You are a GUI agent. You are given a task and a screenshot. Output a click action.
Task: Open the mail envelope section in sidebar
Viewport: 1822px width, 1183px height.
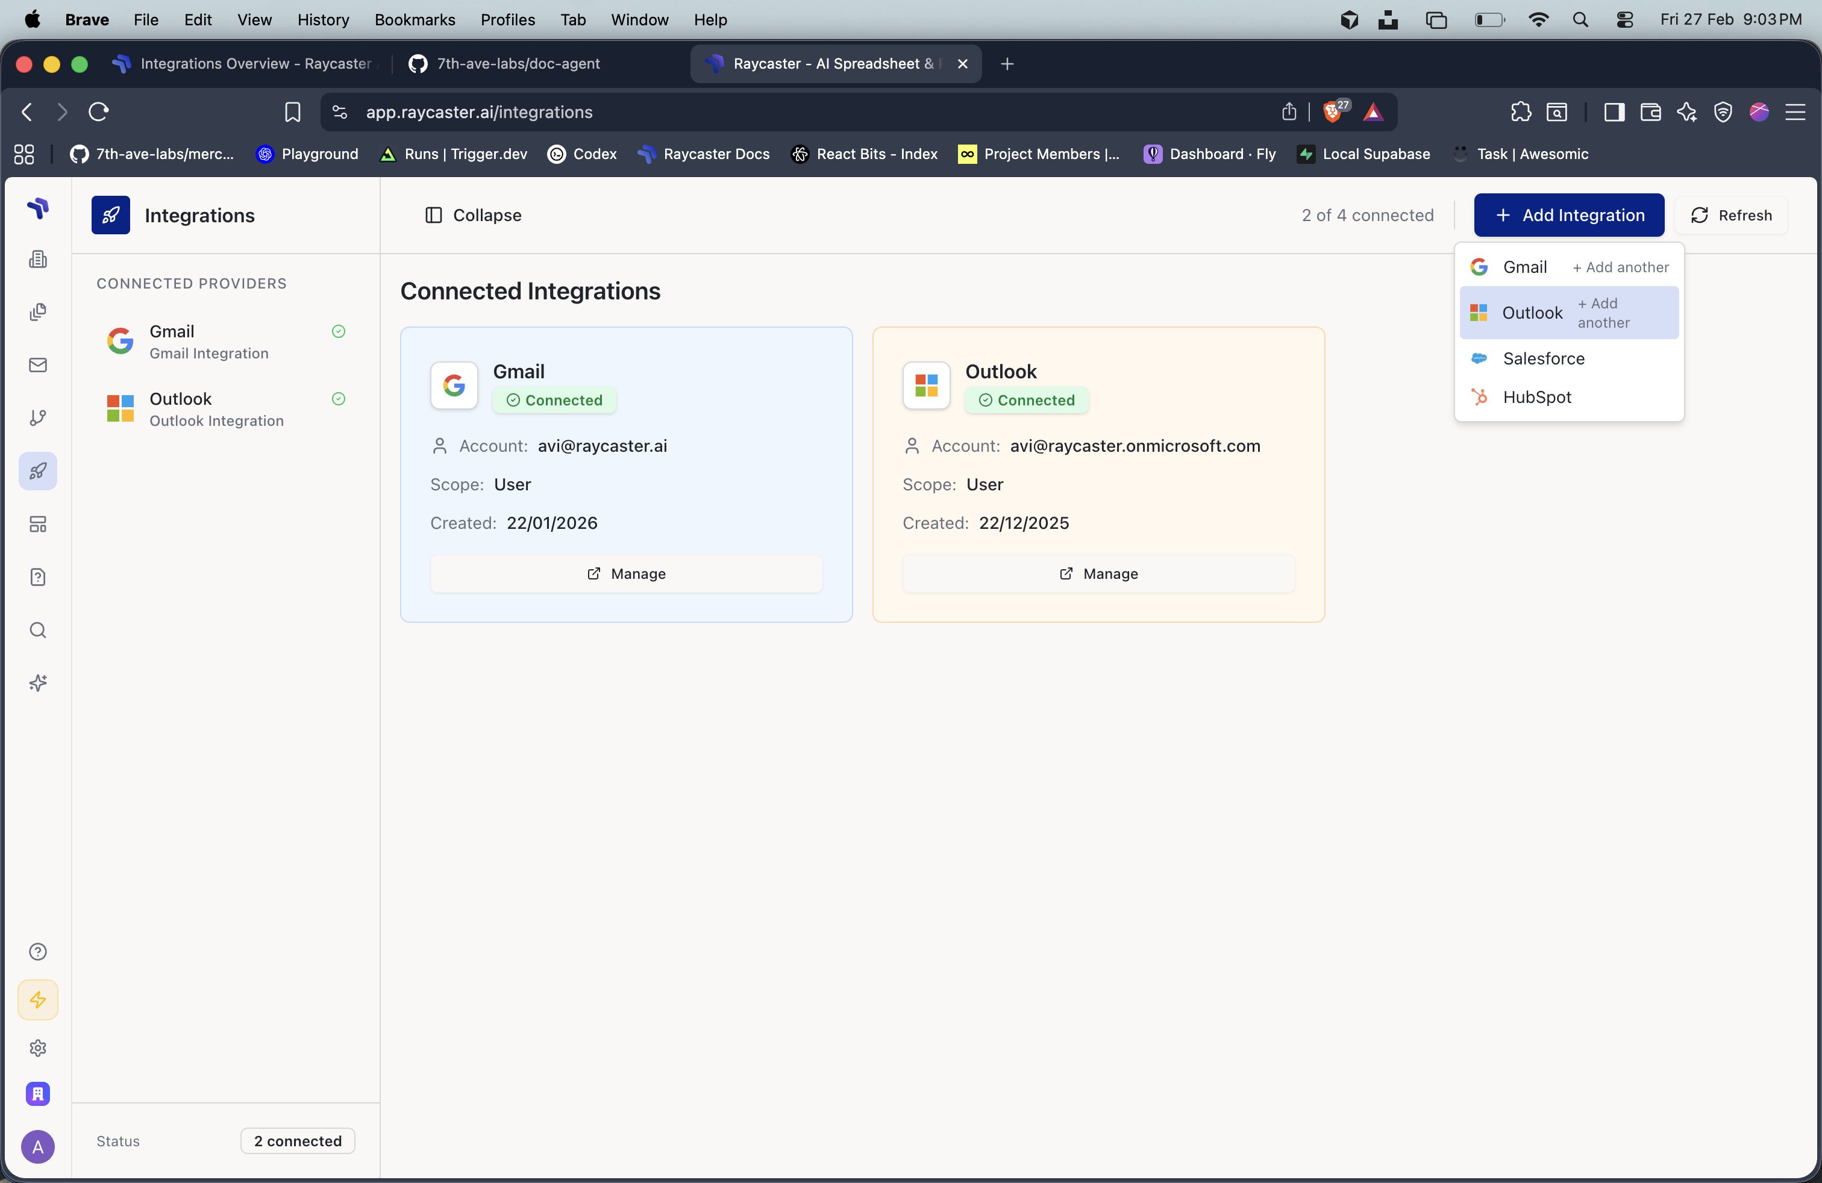click(x=37, y=365)
